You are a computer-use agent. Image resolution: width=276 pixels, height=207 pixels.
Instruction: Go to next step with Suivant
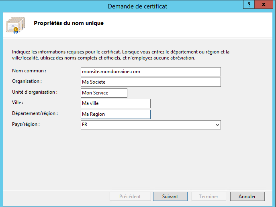[x=170, y=197]
